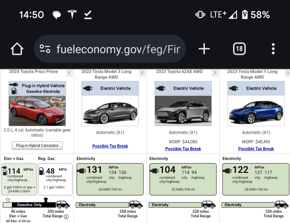Tap the blue Tesla Model Y photo
Viewport: 290px width, 223px height.
(x=256, y=111)
